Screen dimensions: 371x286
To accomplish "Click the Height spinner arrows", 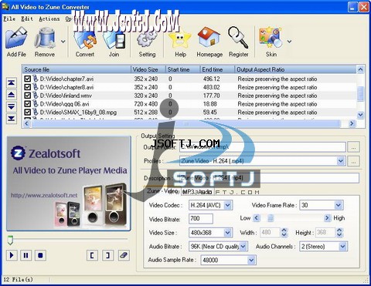I will click(339, 233).
